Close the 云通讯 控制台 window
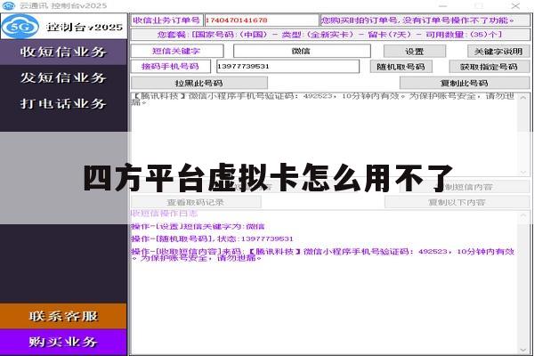The image size is (534, 356). coord(515,6)
